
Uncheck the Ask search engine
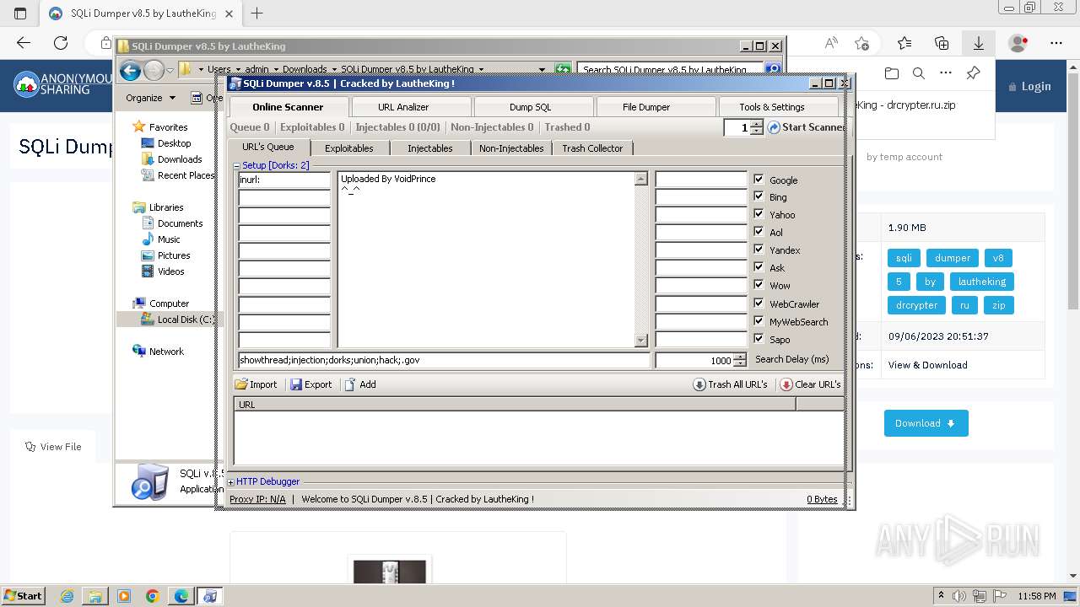coord(759,267)
